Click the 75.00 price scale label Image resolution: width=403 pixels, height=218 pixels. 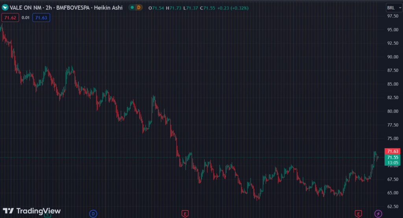(x=393, y=138)
